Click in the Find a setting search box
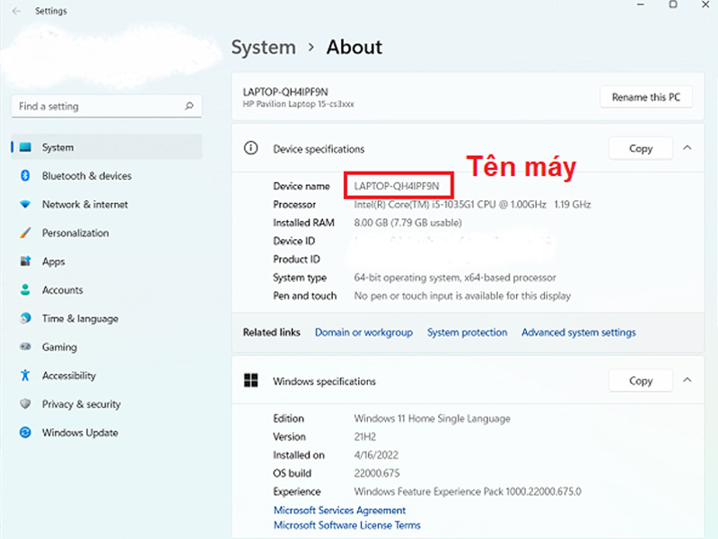The height and width of the screenshot is (539, 718). 97,106
